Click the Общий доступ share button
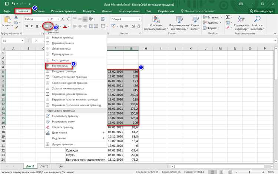The width and height of the screenshot is (278, 174). 261,11
